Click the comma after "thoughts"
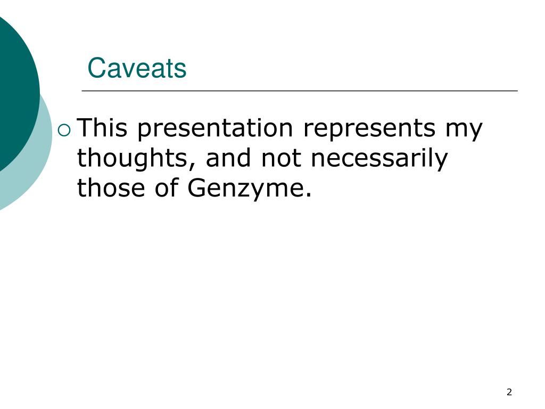The height and width of the screenshot is (409, 545). pos(192,167)
